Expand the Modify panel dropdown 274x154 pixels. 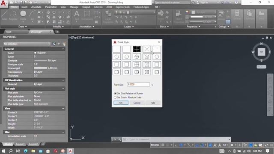click(58, 27)
